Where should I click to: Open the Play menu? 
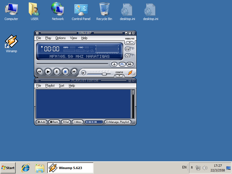pos(48,38)
